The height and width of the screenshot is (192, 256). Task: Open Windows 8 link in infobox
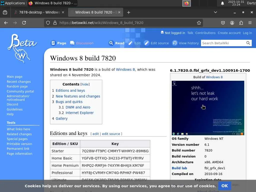coord(214,77)
